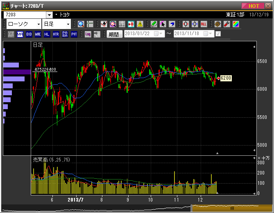Click the PVT indicator icon
Viewport: 274px width, 213px height.
coord(74,34)
